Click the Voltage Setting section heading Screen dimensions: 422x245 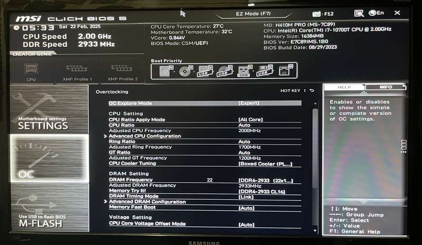[x=130, y=217]
